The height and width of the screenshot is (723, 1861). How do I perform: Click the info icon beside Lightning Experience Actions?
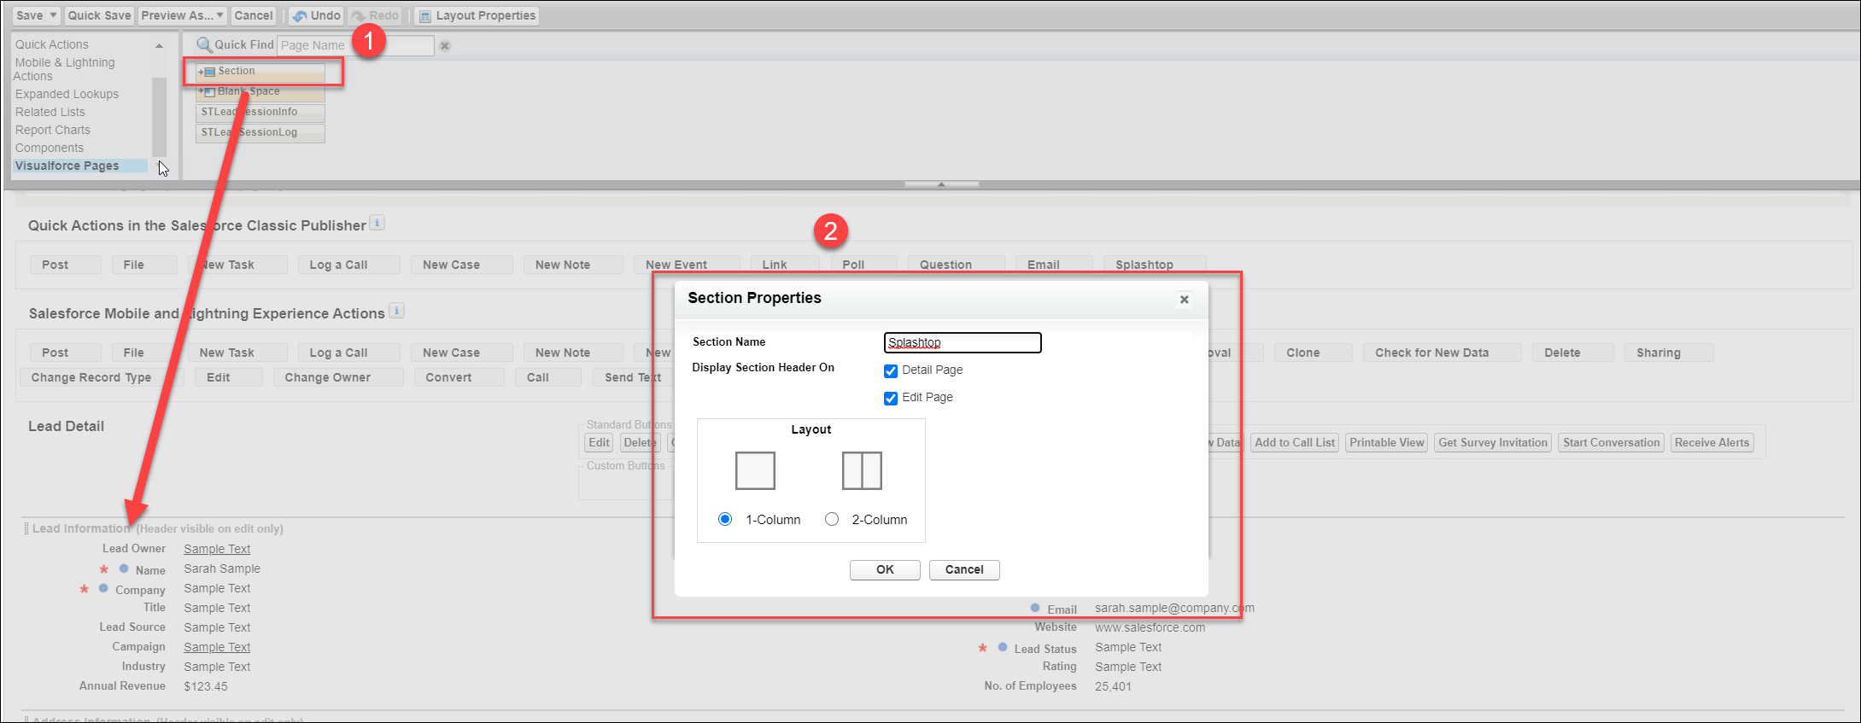[x=396, y=311]
